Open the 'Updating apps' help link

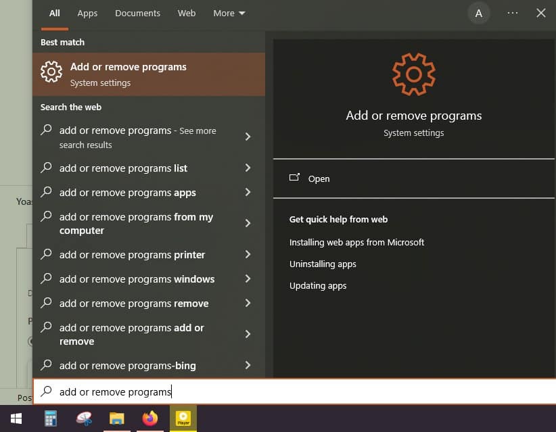click(x=318, y=285)
